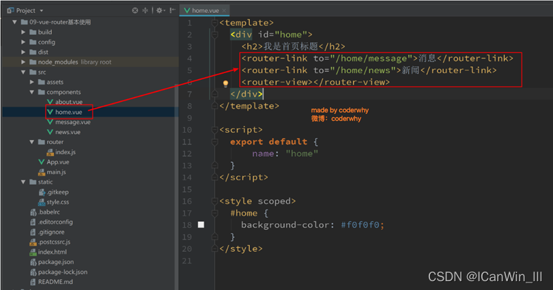This screenshot has height=290, width=553.
Task: Open .editorconfig file
Action: pos(55,222)
